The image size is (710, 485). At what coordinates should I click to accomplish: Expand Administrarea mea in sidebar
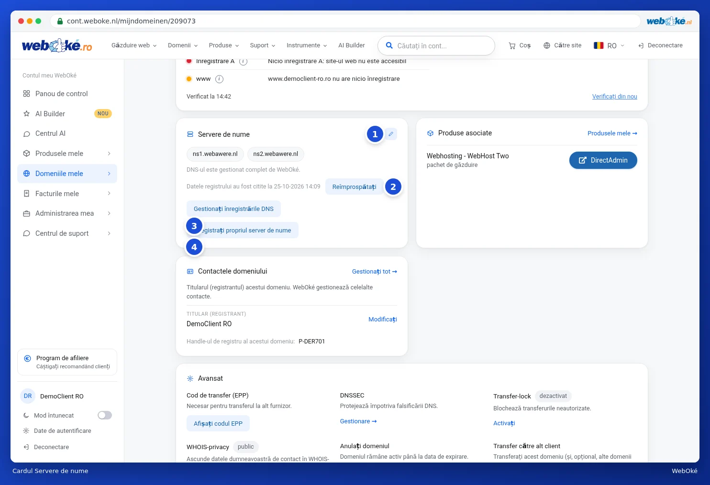(x=67, y=213)
